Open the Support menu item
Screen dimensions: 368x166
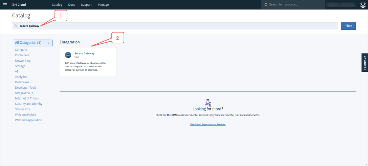pos(86,5)
